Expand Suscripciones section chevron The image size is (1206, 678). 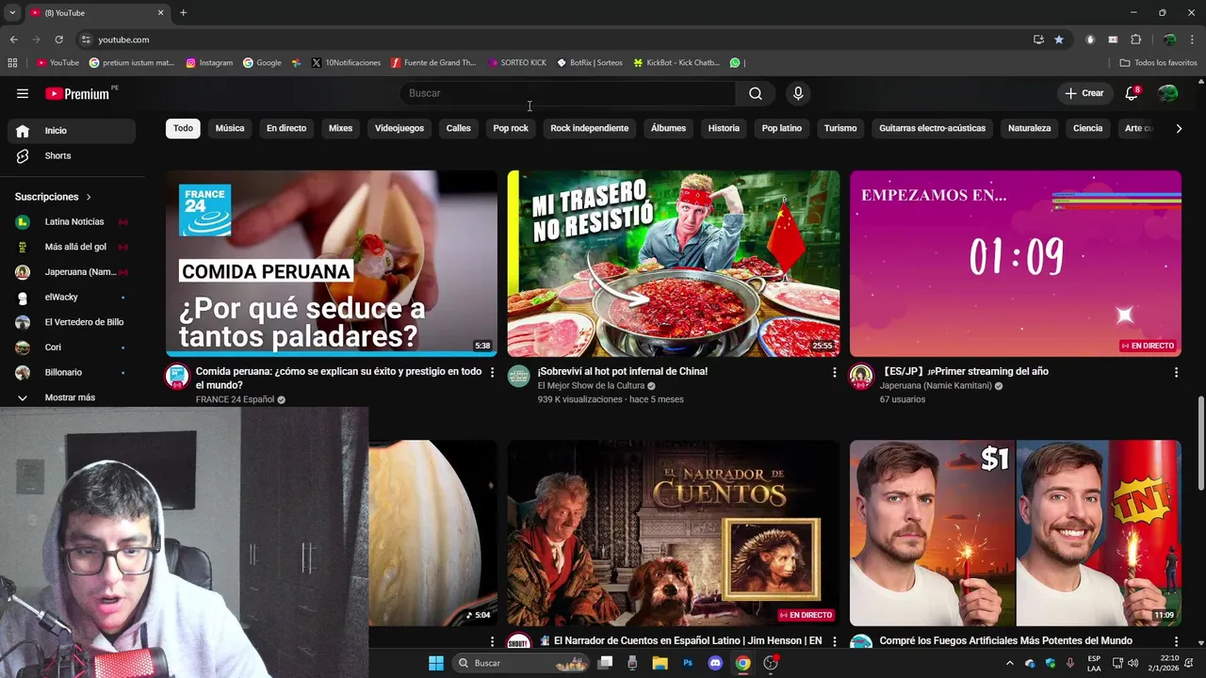[x=89, y=197]
